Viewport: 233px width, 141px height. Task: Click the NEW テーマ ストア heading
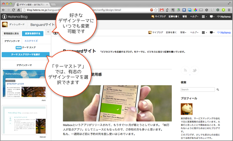(x=25, y=47)
